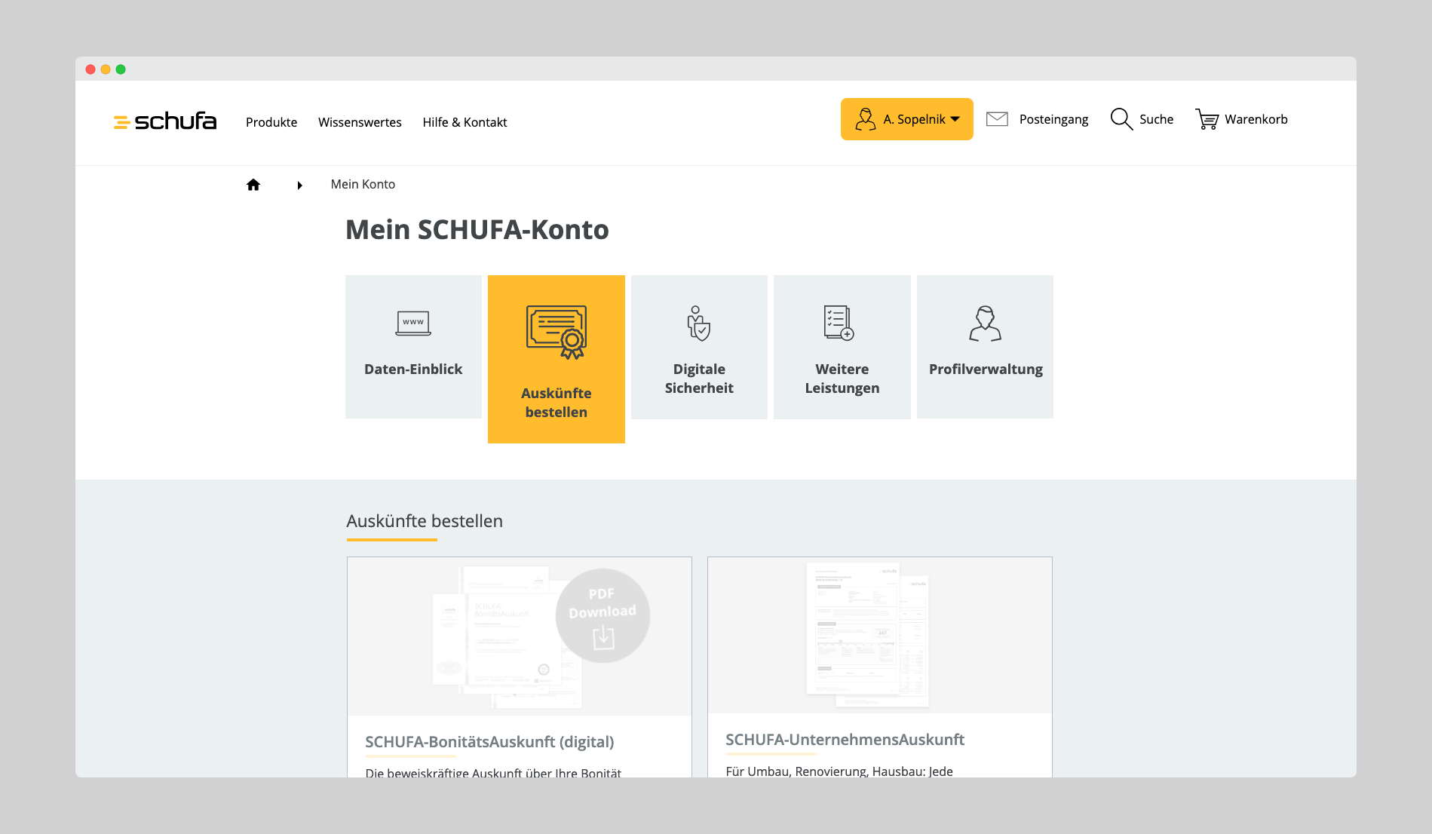Click the green maximize window button
This screenshot has width=1432, height=834.
(121, 69)
